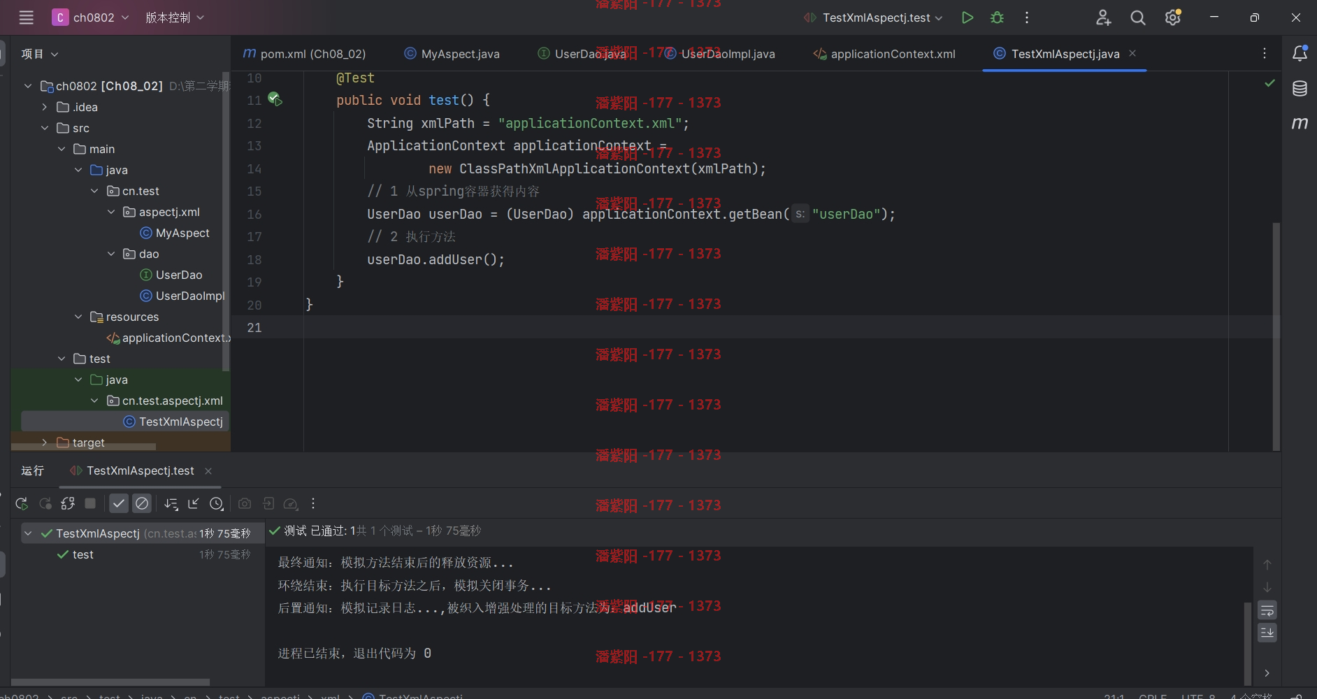Collapse the src folder
This screenshot has width=1317, height=699.
(45, 128)
